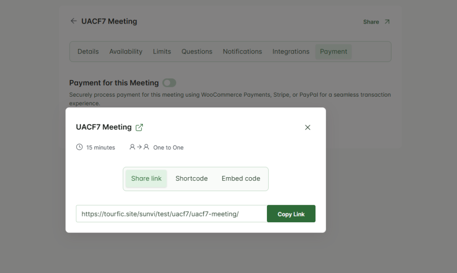Click the Share arrow icon in the header
457x273 pixels.
click(387, 22)
